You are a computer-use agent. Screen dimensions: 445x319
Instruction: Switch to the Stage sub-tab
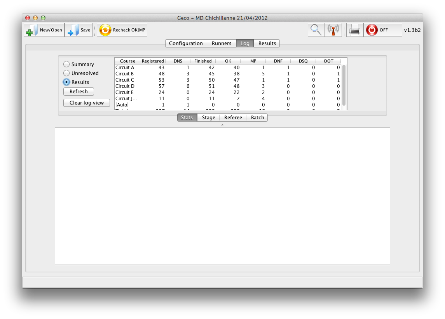[209, 117]
